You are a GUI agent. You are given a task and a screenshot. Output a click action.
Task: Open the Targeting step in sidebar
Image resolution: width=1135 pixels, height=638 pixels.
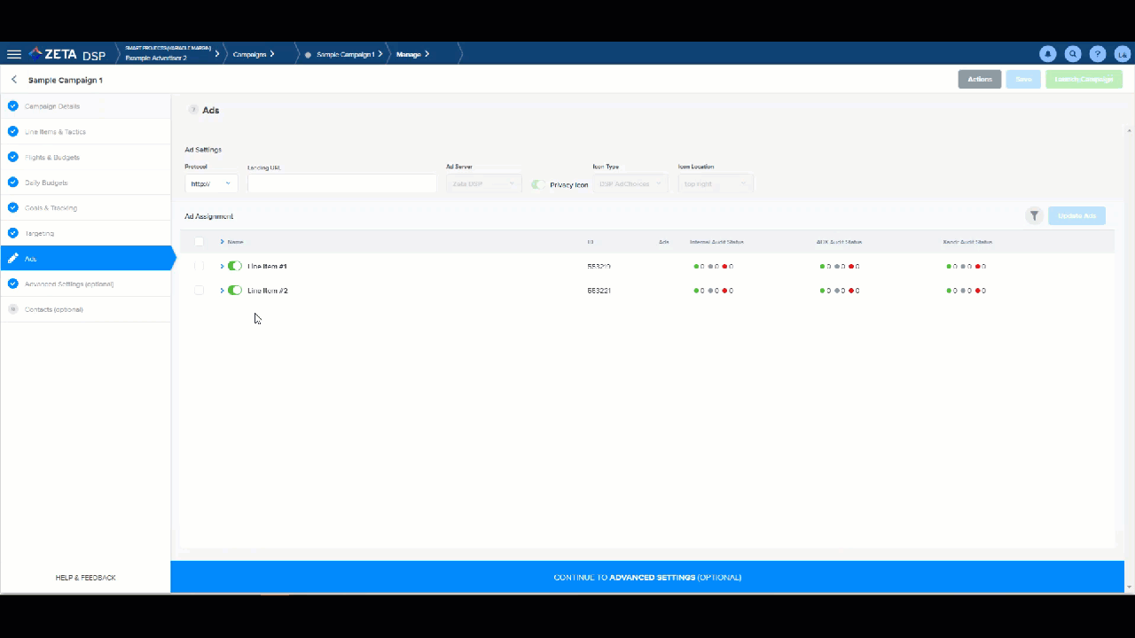pos(40,233)
